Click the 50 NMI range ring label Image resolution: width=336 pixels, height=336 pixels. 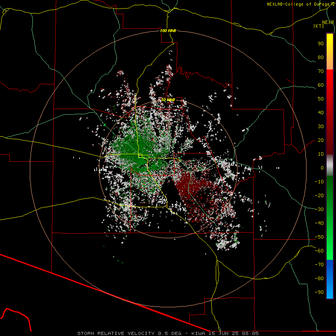168,100
